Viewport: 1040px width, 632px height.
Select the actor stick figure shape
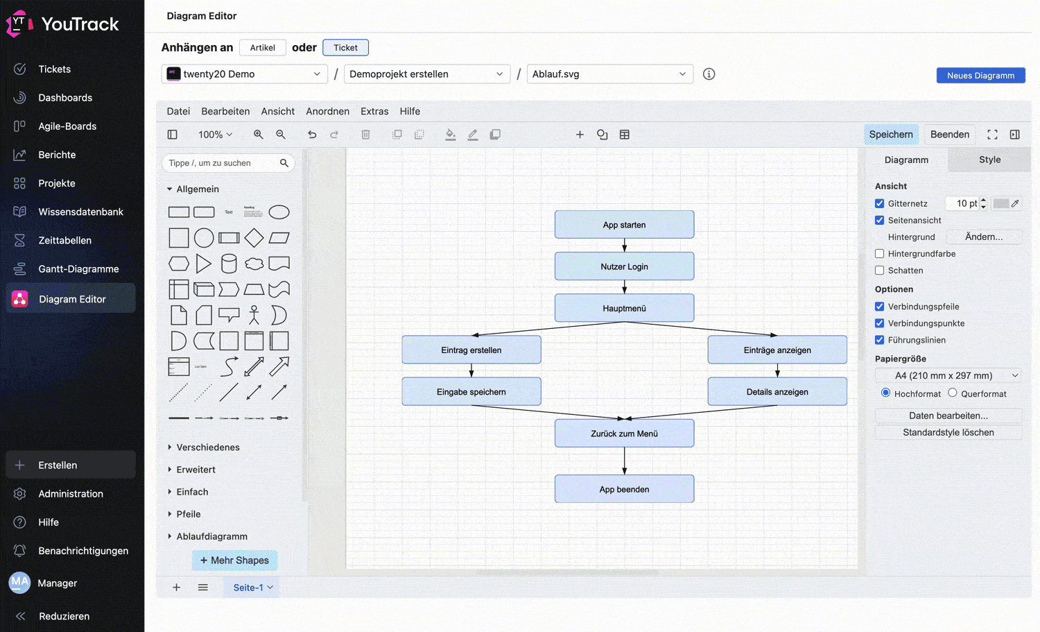254,315
